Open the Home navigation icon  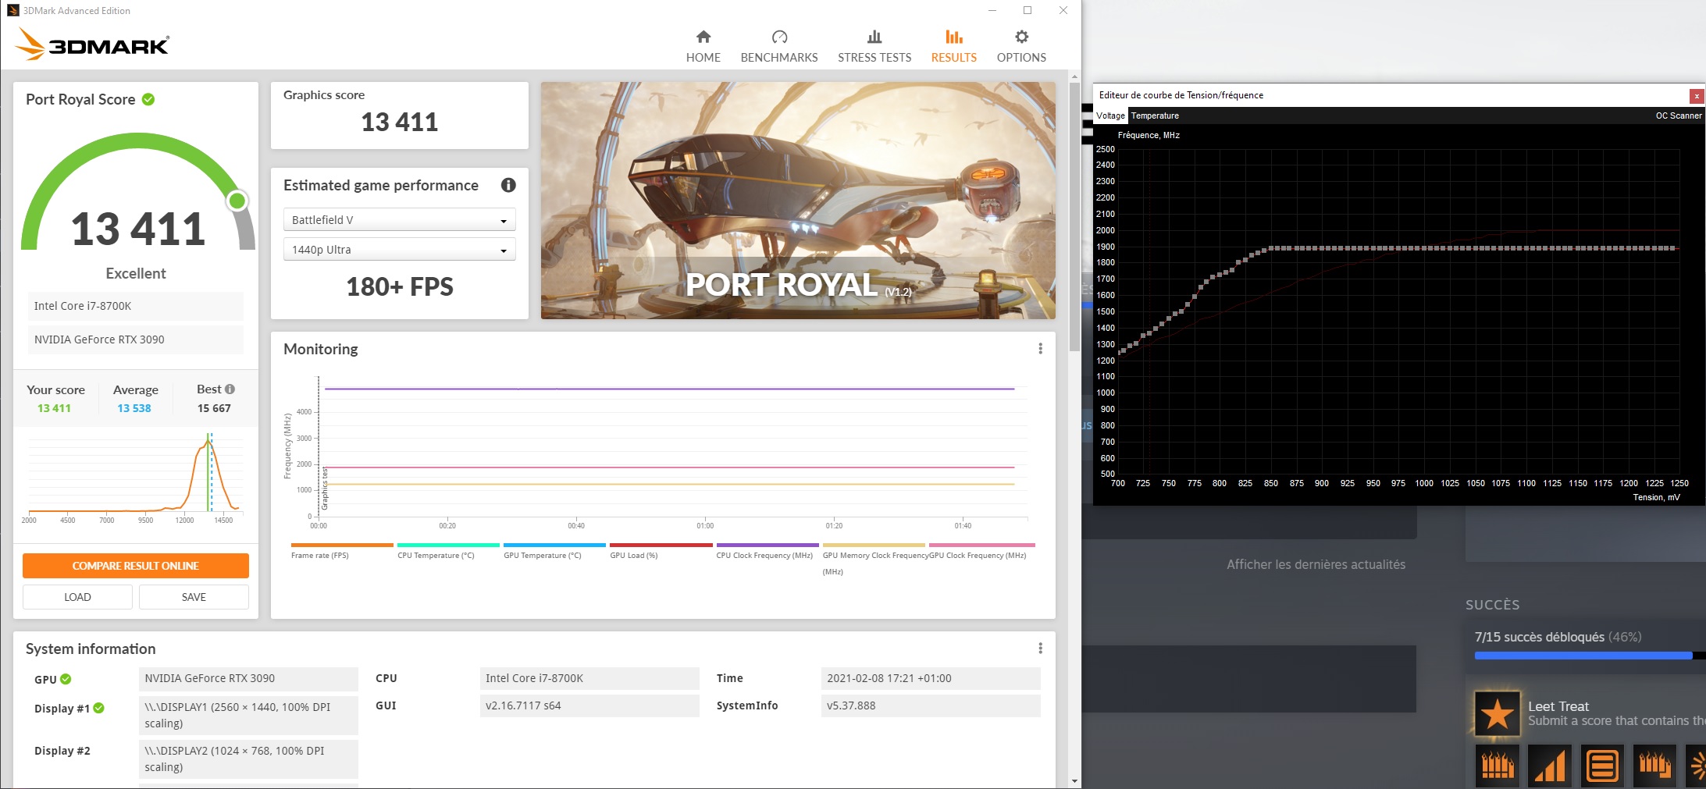tap(703, 37)
